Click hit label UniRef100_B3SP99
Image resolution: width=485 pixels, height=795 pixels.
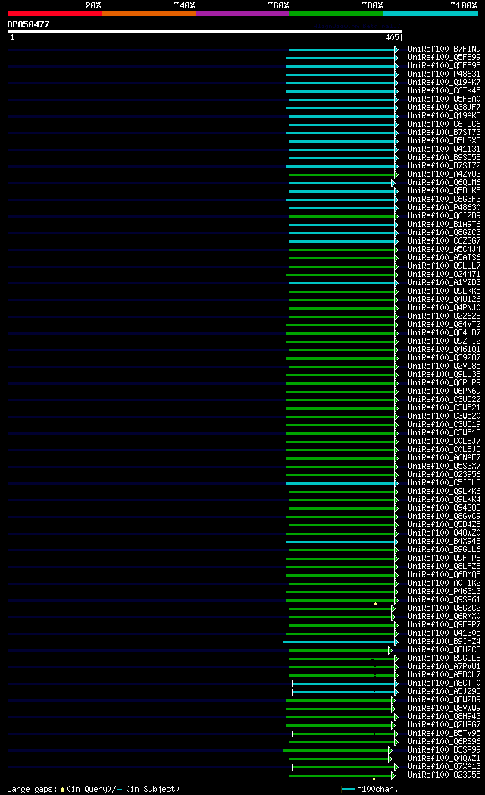click(445, 750)
